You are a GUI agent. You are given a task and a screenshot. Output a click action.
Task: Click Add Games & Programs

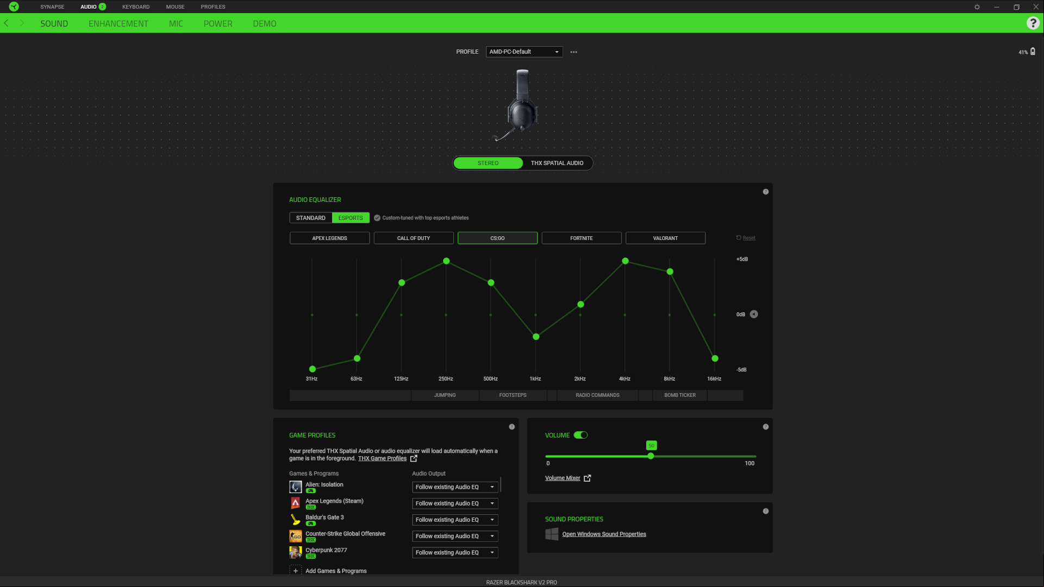336,571
